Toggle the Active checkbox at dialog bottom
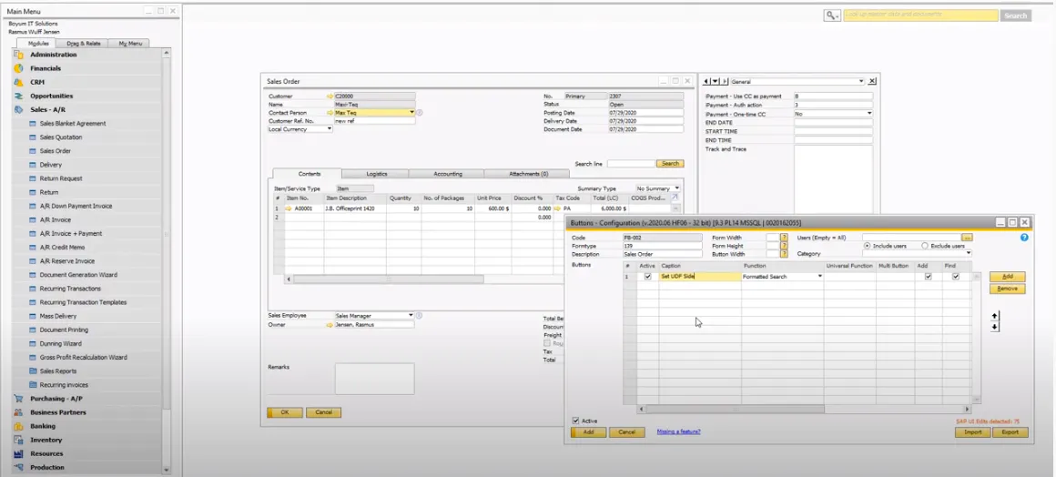The height and width of the screenshot is (477, 1056). (575, 421)
